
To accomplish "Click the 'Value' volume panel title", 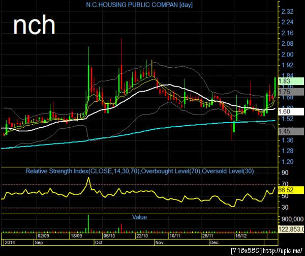I will coord(139,217).
